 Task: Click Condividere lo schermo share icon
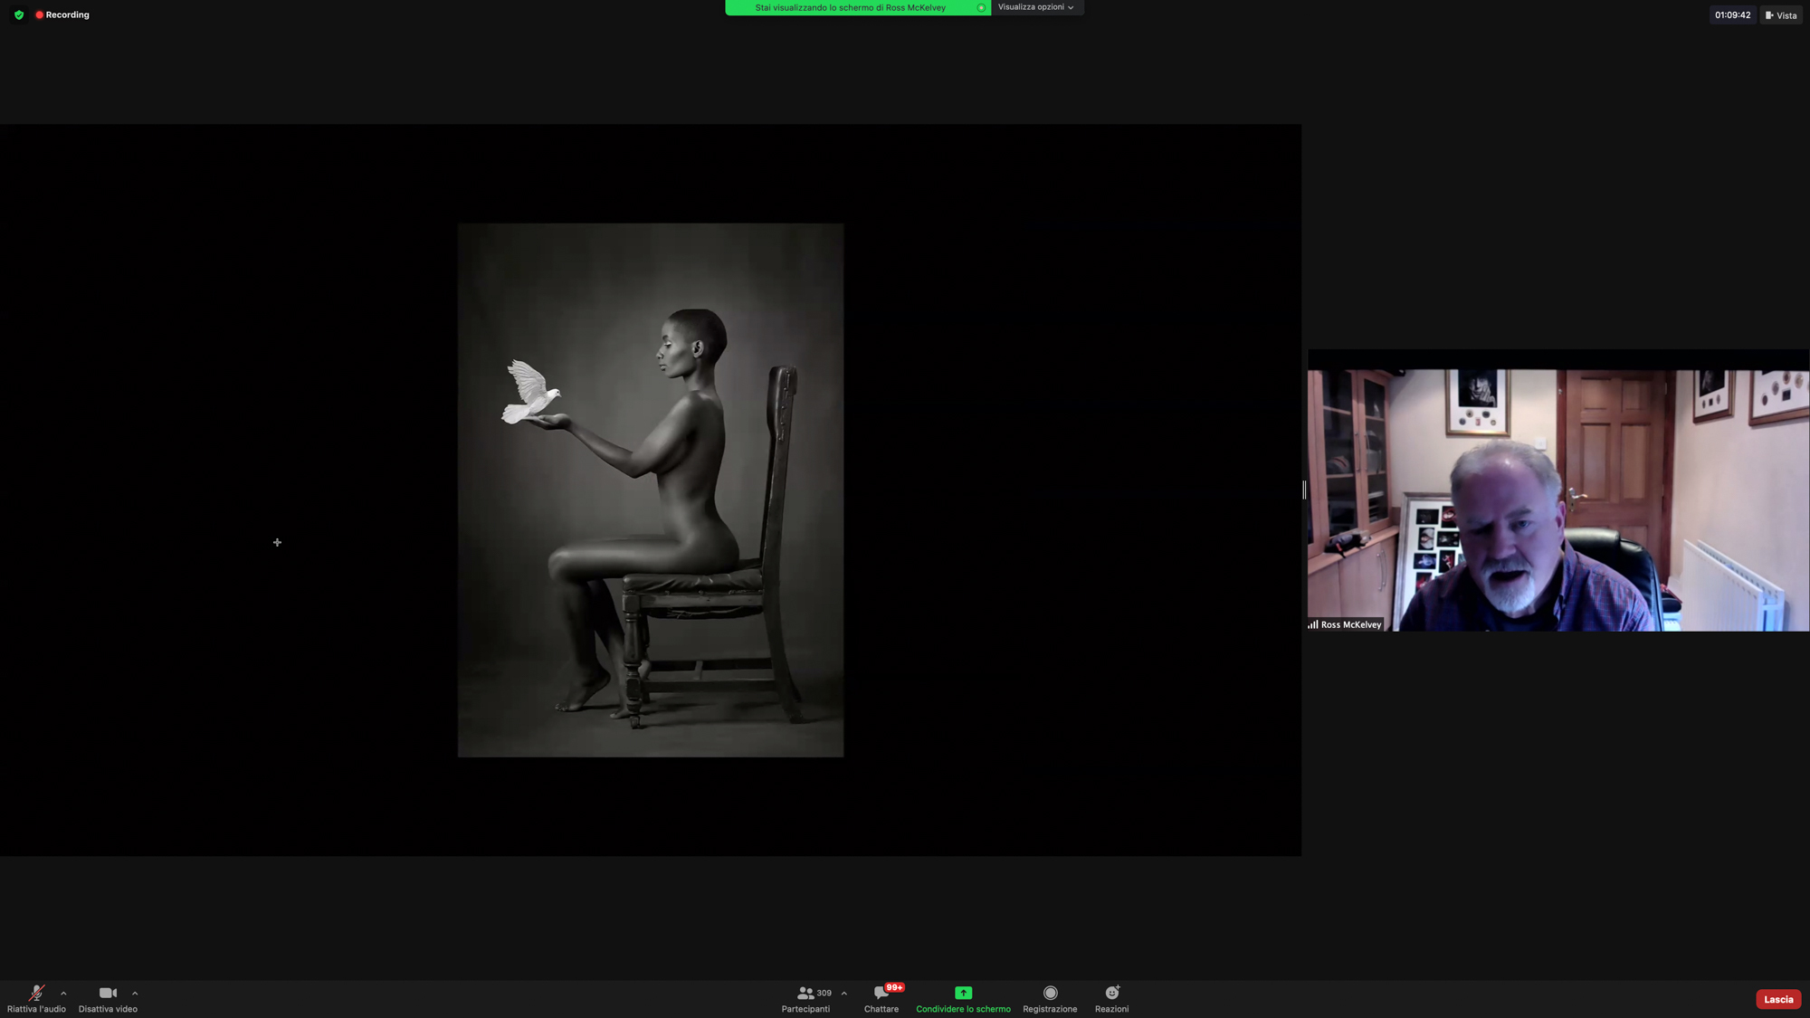963,993
